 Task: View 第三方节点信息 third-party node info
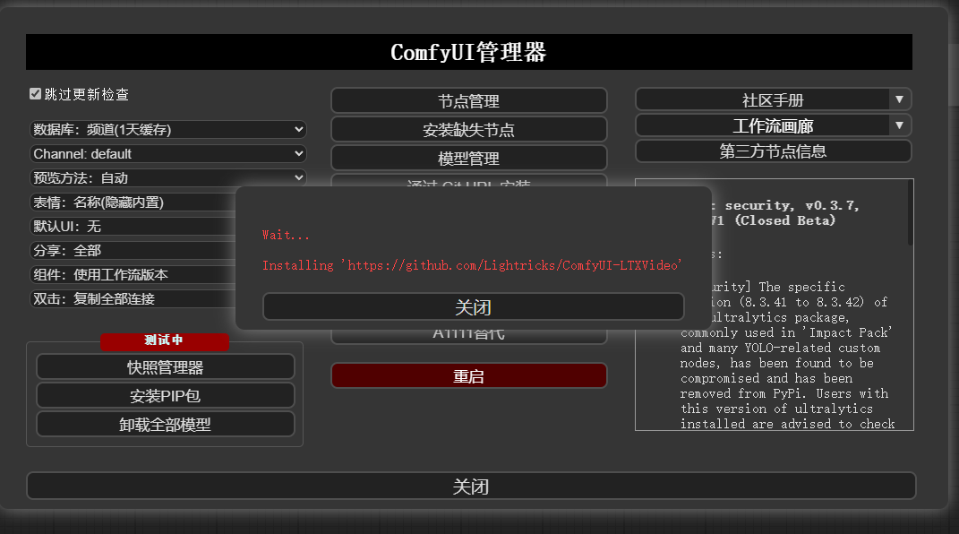[x=774, y=151]
